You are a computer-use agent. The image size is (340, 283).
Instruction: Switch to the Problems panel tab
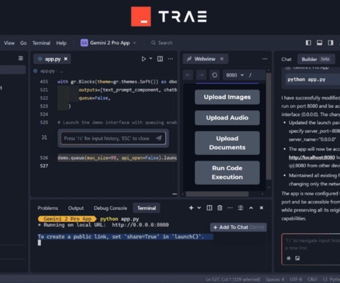[x=47, y=208]
